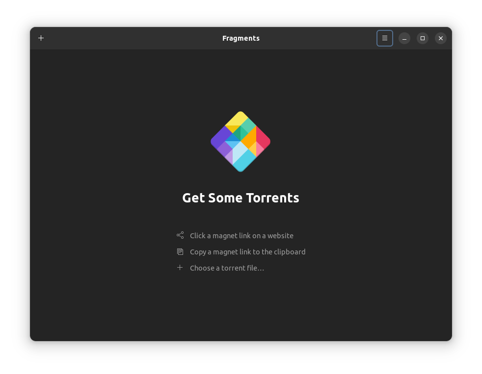Click the Fragments colorful diamond logo
The width and height of the screenshot is (482, 374).
click(x=241, y=142)
